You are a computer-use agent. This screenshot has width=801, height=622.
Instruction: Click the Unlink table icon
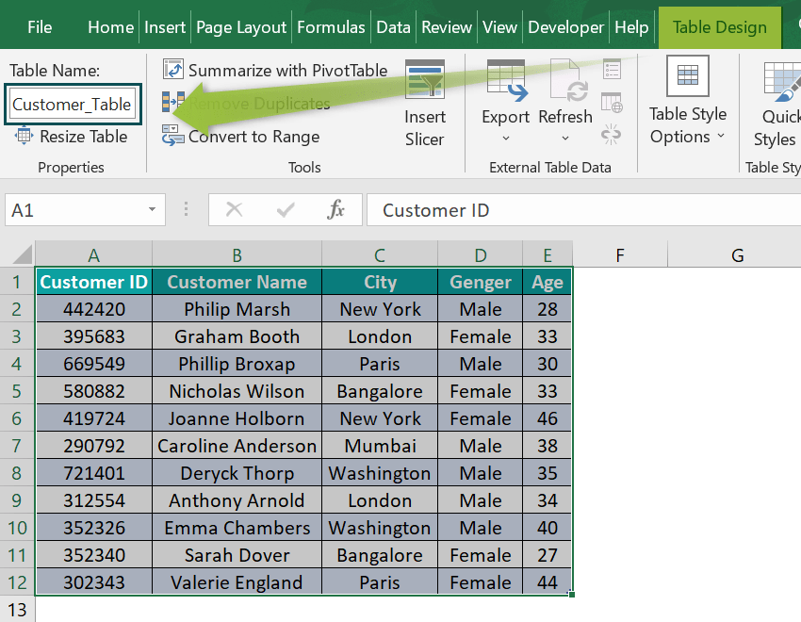point(611,135)
